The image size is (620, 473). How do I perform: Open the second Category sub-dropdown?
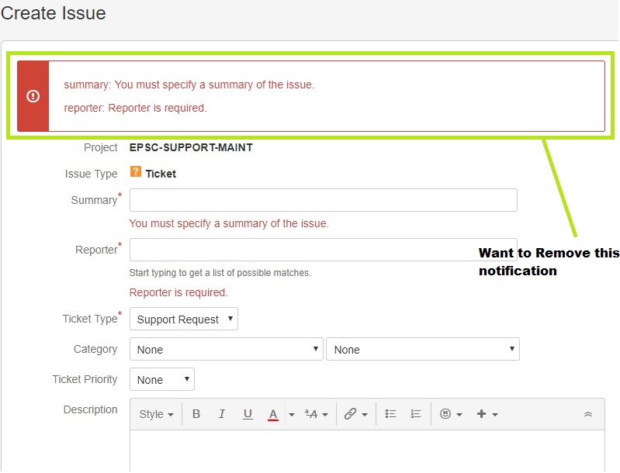point(423,349)
